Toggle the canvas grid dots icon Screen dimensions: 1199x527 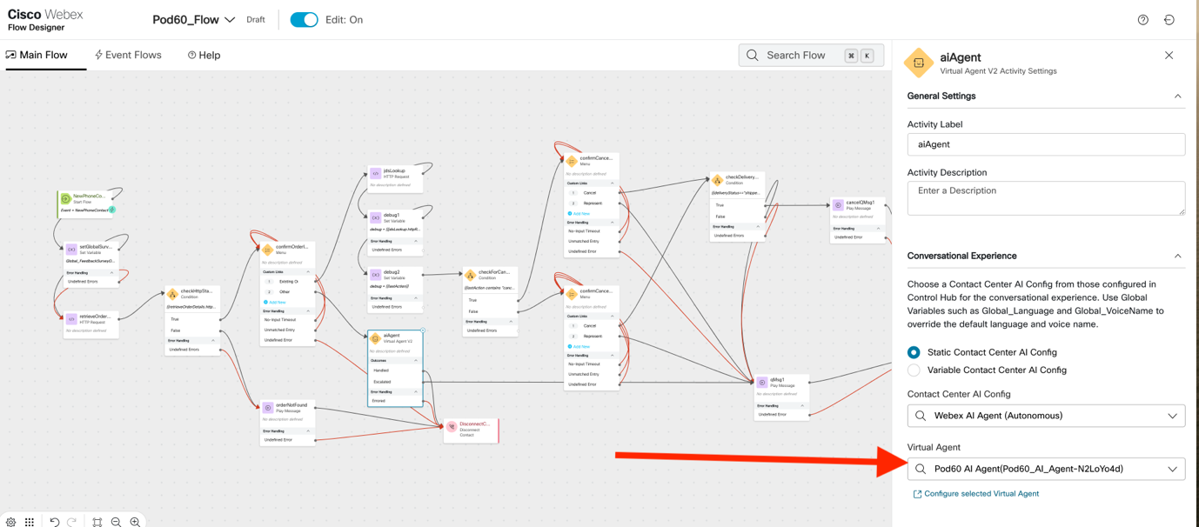tap(30, 522)
